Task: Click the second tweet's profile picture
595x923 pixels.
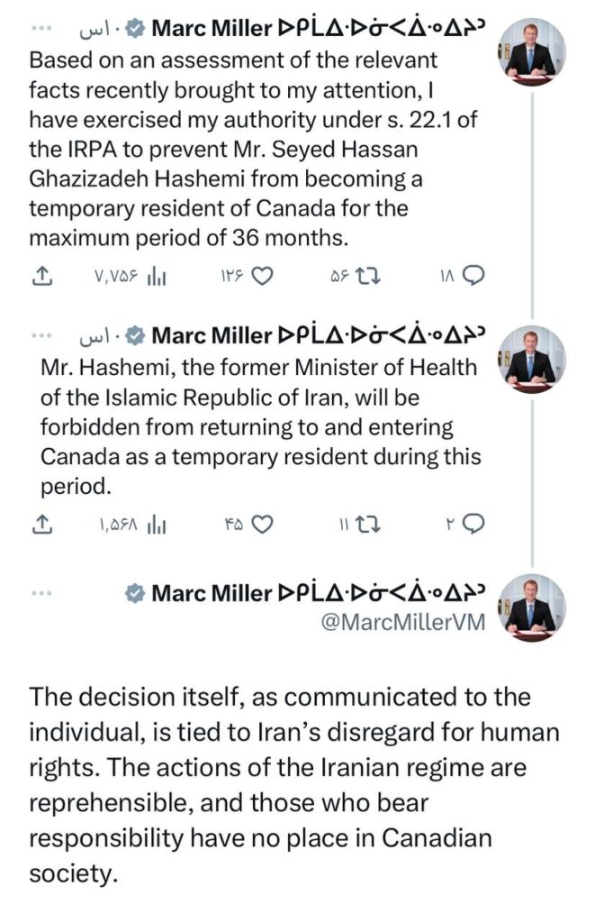Action: click(x=533, y=360)
